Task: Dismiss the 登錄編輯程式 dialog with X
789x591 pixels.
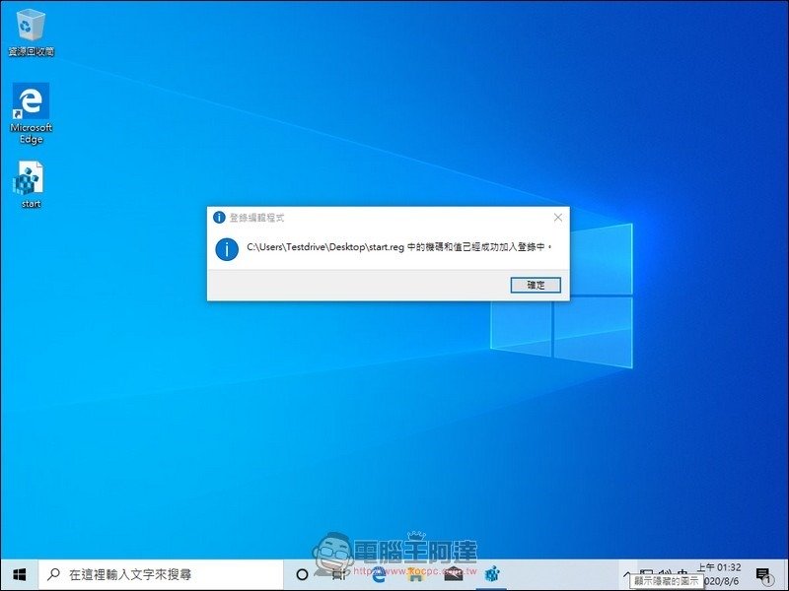Action: (556, 216)
